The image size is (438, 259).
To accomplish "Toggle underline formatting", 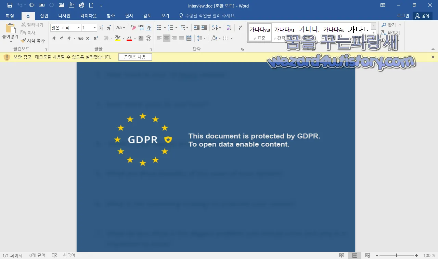I will coord(69,38).
